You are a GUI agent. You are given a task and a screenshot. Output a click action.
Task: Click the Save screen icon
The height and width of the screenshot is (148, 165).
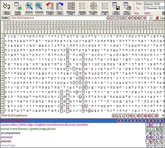(116, 6)
